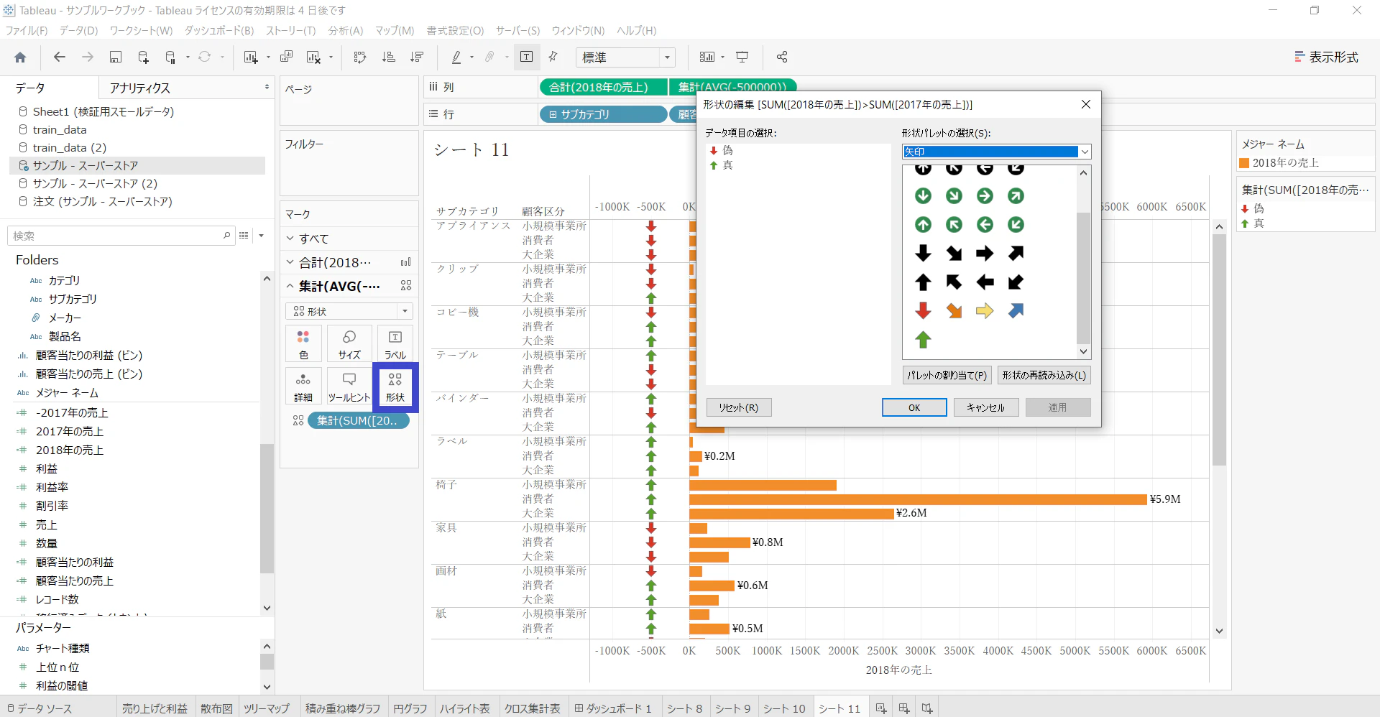Open the 詳細 detail mark card

tap(303, 387)
